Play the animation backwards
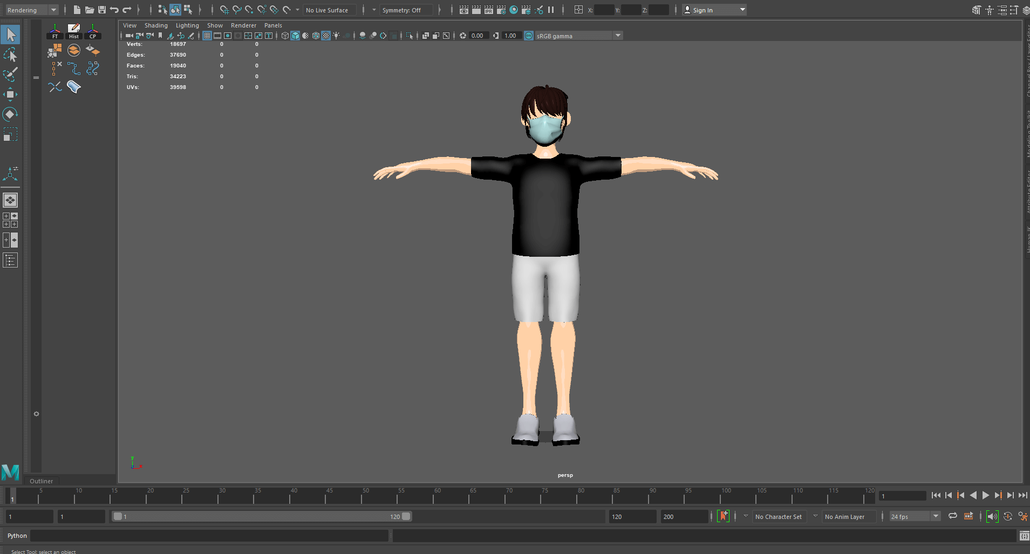 click(x=973, y=495)
